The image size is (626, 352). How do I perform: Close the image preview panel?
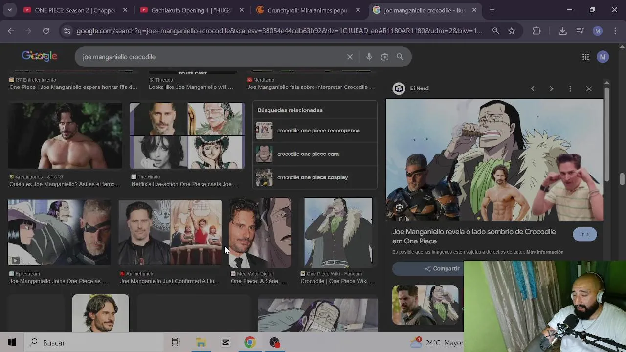tap(589, 88)
